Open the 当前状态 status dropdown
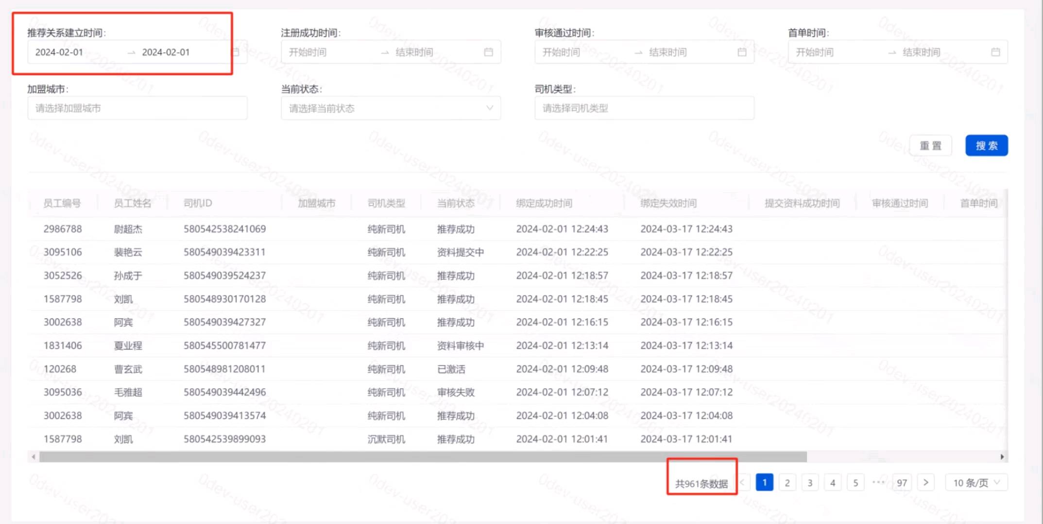Image resolution: width=1043 pixels, height=524 pixels. pyautogui.click(x=391, y=108)
